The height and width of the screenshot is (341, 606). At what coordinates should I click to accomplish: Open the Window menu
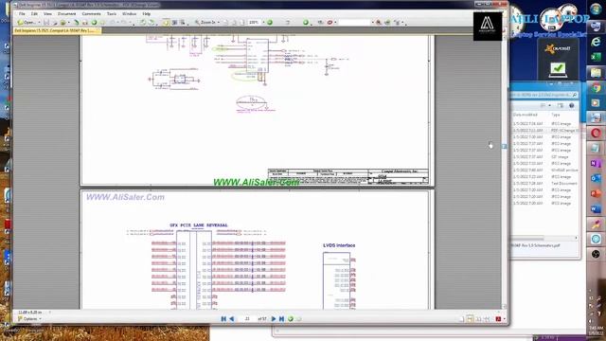129,13
